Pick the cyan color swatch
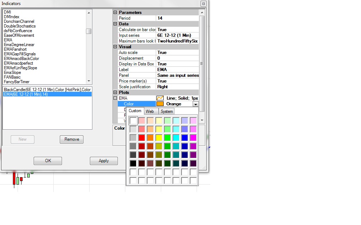 point(176,138)
